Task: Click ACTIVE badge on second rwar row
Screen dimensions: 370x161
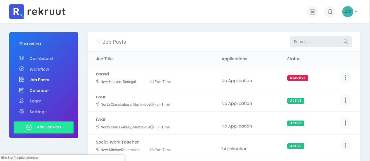Action: tap(296, 123)
